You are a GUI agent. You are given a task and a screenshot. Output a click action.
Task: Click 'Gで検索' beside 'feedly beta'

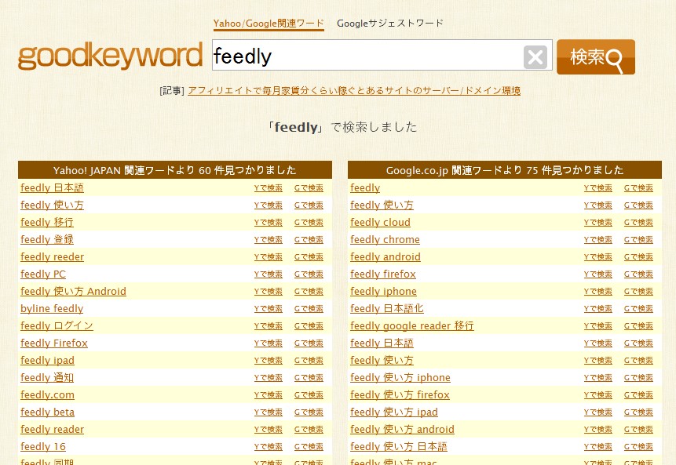pos(309,412)
